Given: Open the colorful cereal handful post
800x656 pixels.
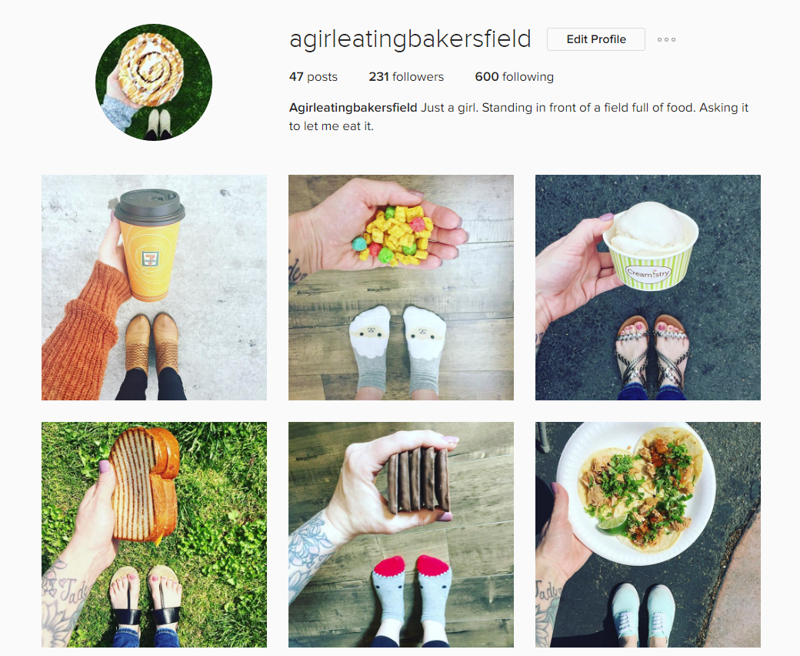Looking at the screenshot, I should click(x=401, y=287).
